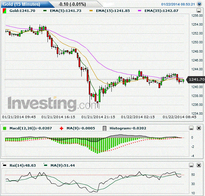Click the EMA(35):1242.07 label
The height and width of the screenshot is (196, 205).
[161, 11]
